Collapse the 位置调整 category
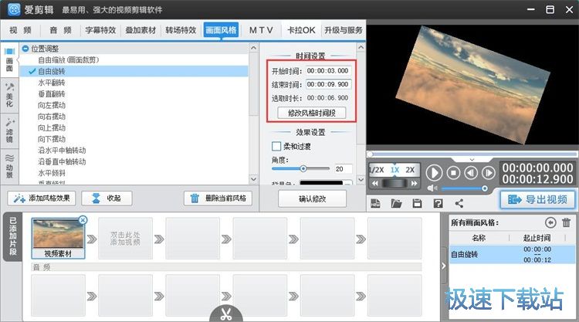This screenshot has width=579, height=322. pos(25,49)
